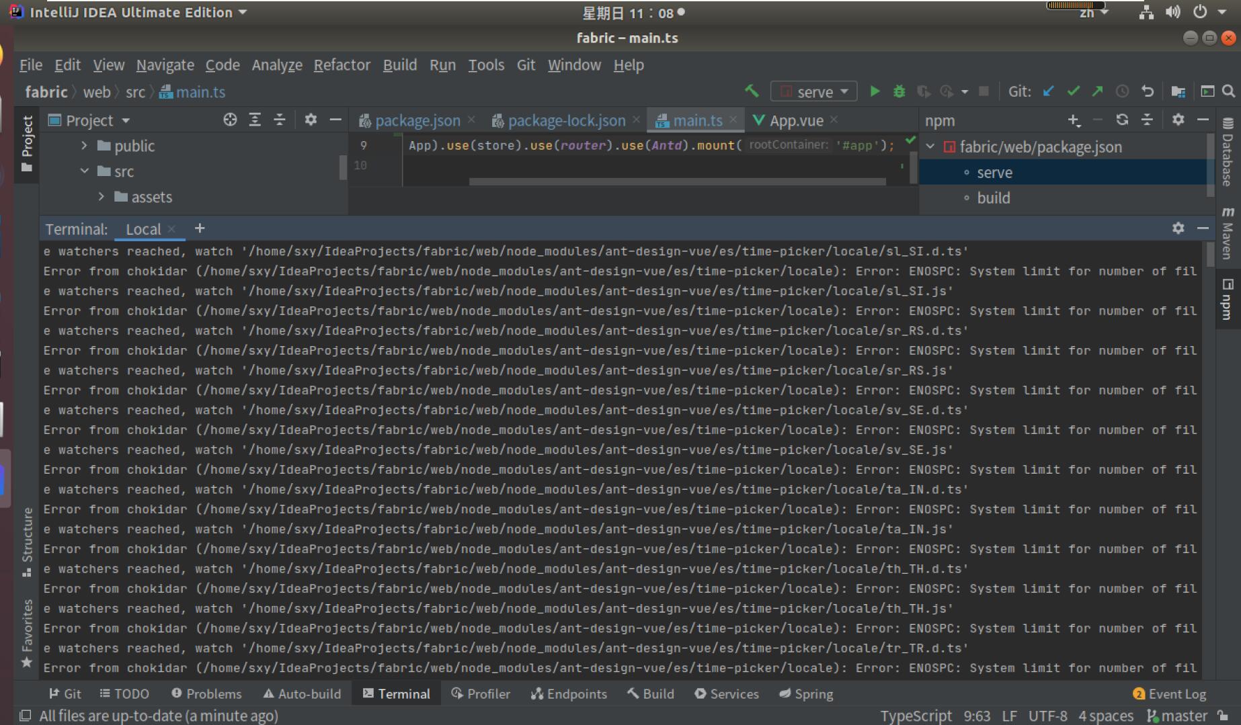Toggle the TODO tool window
Image resolution: width=1241 pixels, height=725 pixels.
[x=124, y=694]
